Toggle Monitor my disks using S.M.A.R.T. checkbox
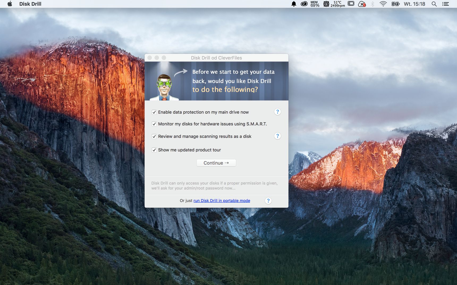 [x=154, y=124]
